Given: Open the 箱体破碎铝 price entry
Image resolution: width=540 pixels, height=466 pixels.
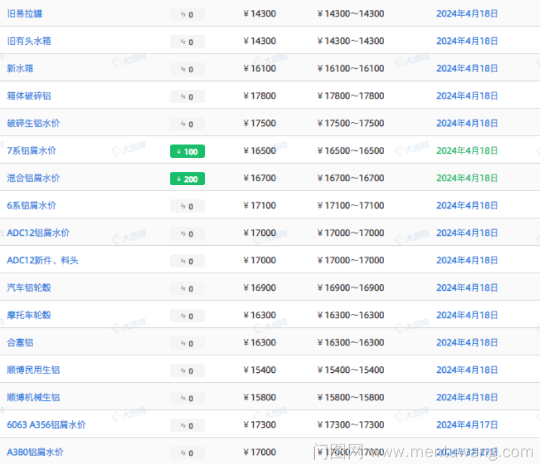Looking at the screenshot, I should click(x=29, y=96).
